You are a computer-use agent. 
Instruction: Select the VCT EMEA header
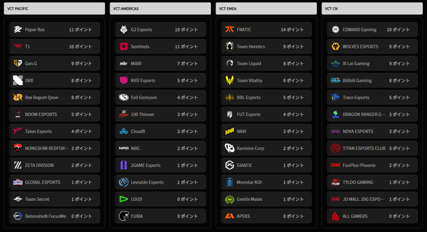coord(266,8)
